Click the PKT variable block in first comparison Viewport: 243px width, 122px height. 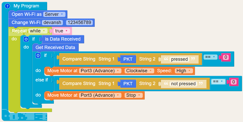(128, 59)
